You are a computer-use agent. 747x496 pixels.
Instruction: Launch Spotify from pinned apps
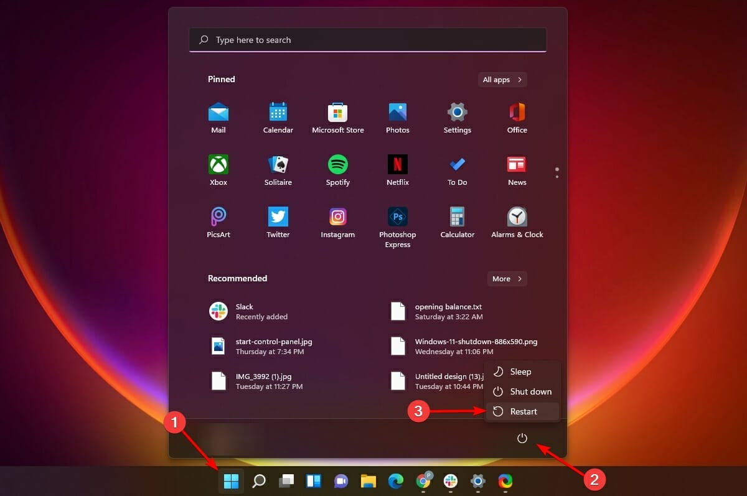click(x=338, y=170)
